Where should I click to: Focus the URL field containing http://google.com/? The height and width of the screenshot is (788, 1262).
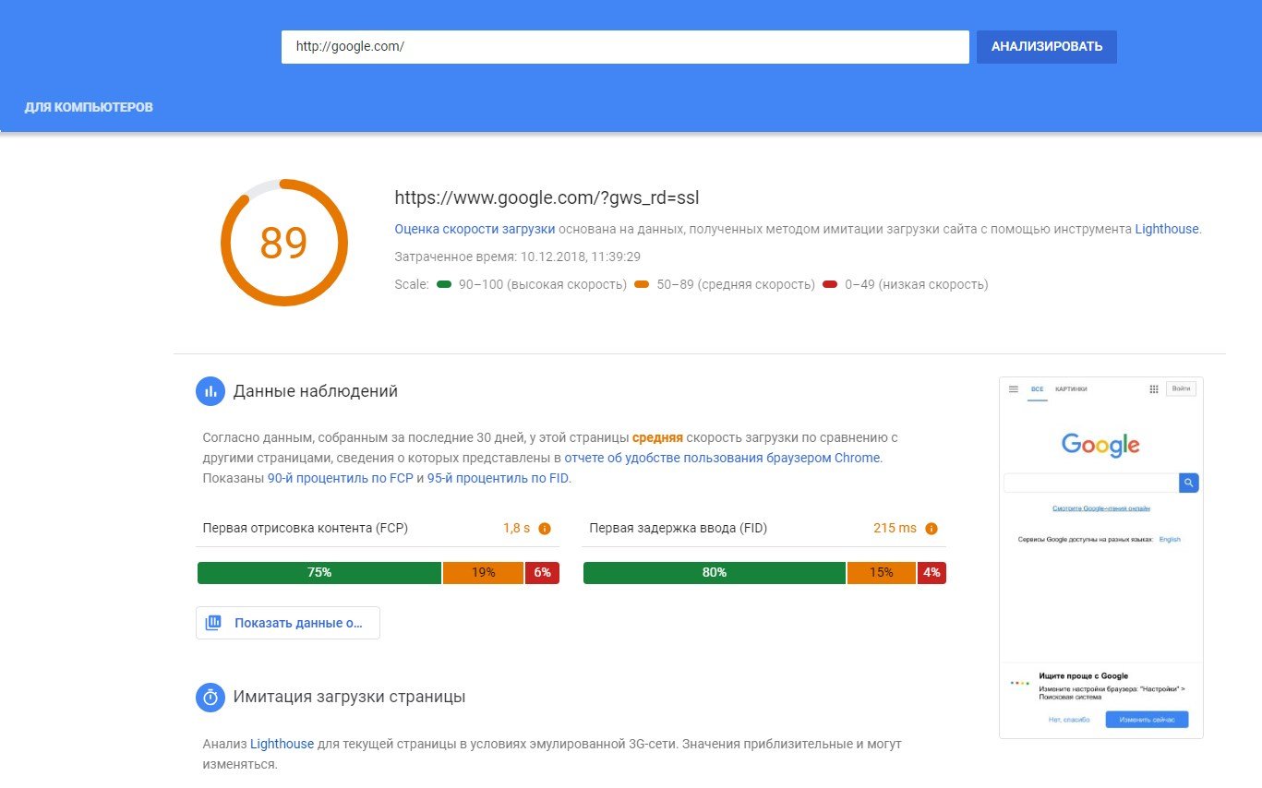click(625, 47)
